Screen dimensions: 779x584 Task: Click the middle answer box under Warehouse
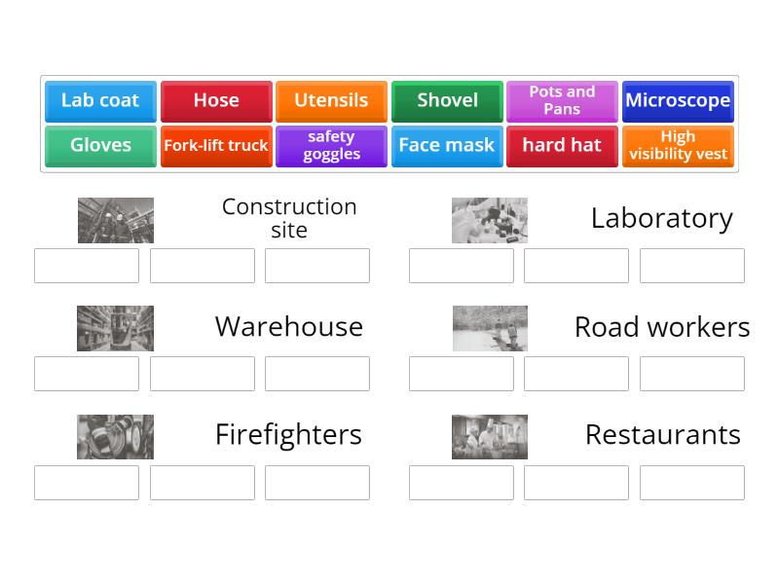202,374
